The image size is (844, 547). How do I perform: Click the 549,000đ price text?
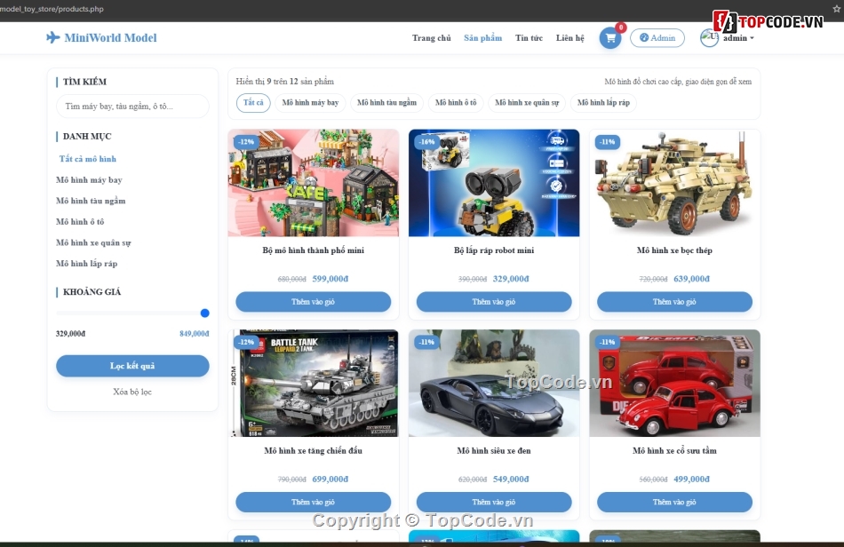(x=511, y=479)
